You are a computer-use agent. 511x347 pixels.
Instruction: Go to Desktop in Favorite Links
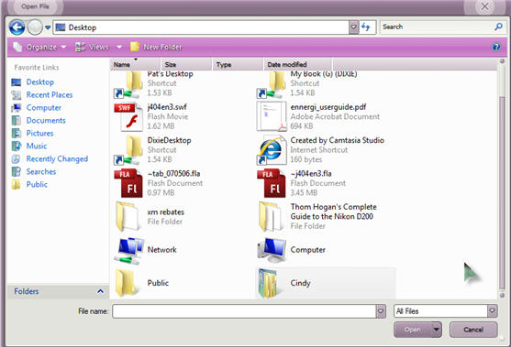click(x=40, y=82)
